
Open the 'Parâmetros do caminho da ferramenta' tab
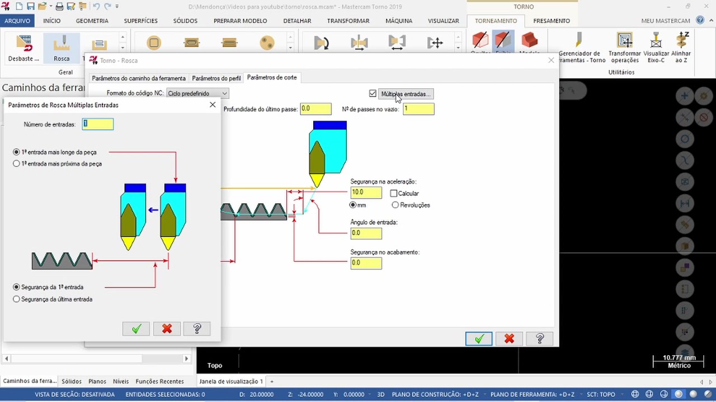click(x=139, y=78)
